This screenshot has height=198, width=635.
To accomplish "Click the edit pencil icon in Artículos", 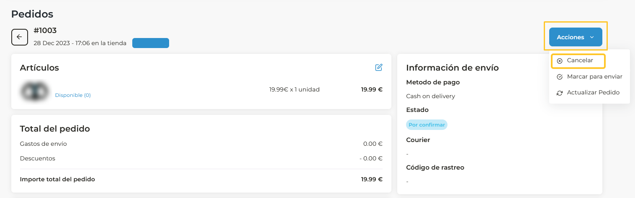I will [379, 67].
